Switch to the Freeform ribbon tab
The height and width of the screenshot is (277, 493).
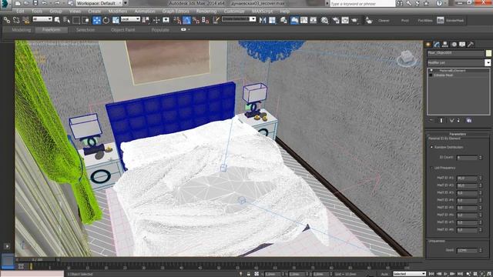click(x=51, y=30)
